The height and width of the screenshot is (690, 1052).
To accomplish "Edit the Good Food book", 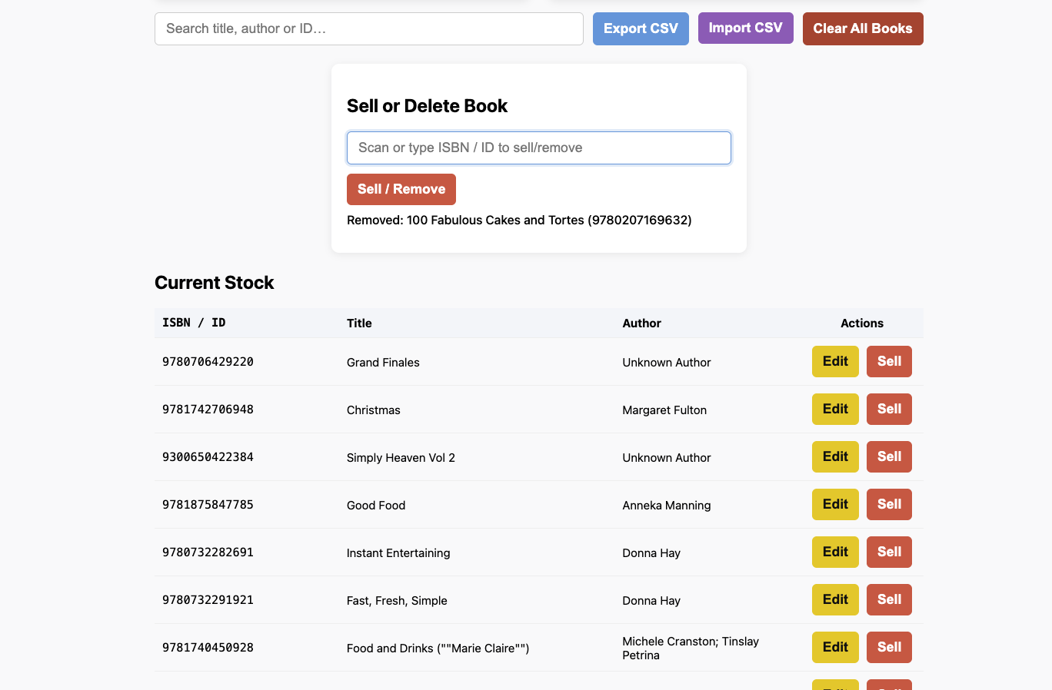I will pos(835,504).
